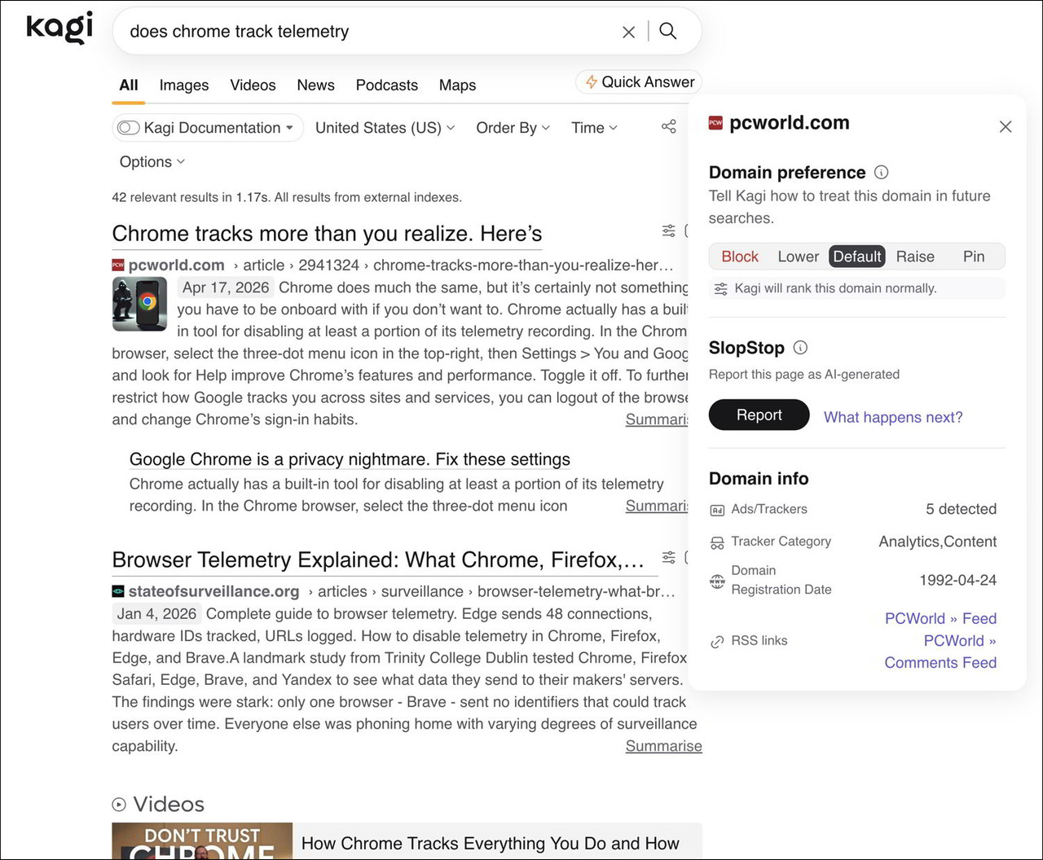Set domain preference to Block
Viewport: 1043px width, 860px height.
(x=739, y=257)
